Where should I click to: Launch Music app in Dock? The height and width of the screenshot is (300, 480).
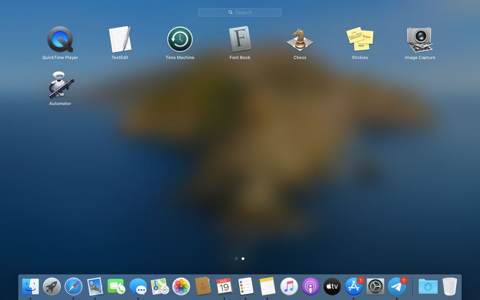click(289, 286)
